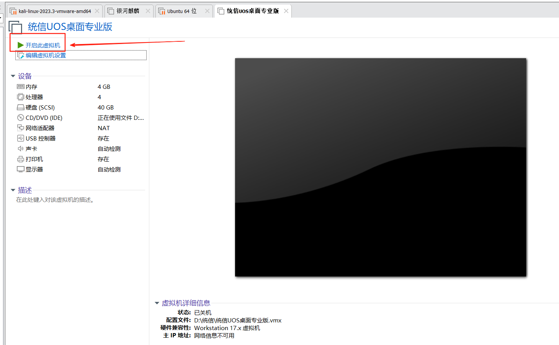
Task: Click the config file path ending in .vmx
Action: click(238, 320)
